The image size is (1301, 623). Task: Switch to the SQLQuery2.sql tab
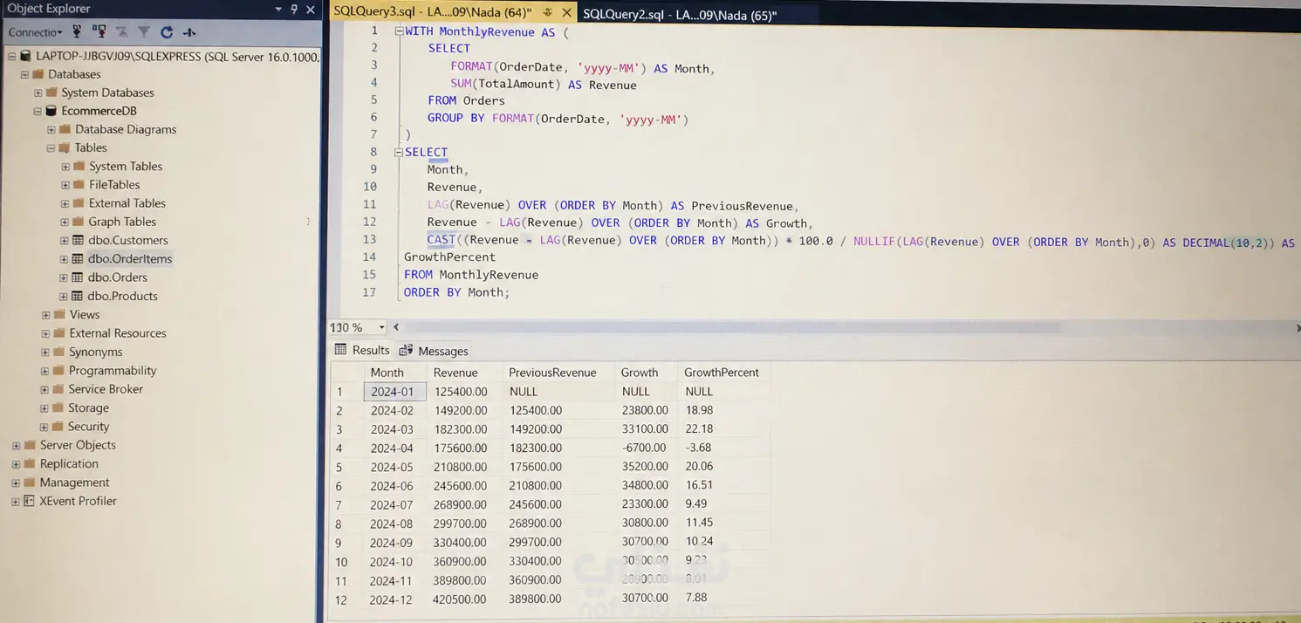[x=680, y=14]
